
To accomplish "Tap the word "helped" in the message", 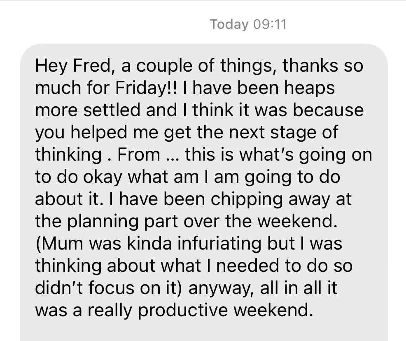I will (99, 132).
